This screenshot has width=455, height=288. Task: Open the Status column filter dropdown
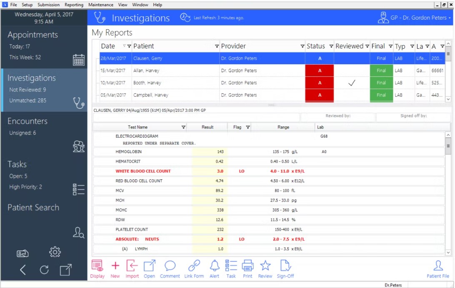click(331, 46)
